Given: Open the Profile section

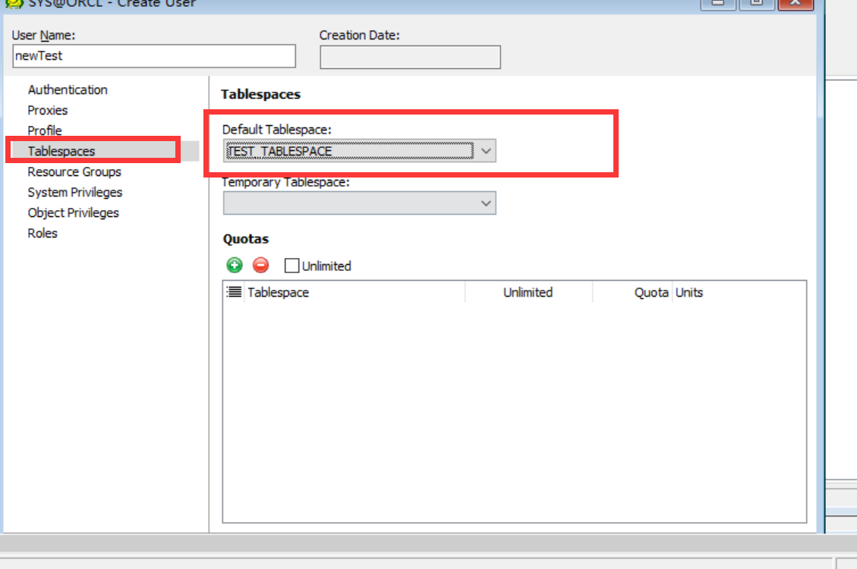Looking at the screenshot, I should coord(45,130).
